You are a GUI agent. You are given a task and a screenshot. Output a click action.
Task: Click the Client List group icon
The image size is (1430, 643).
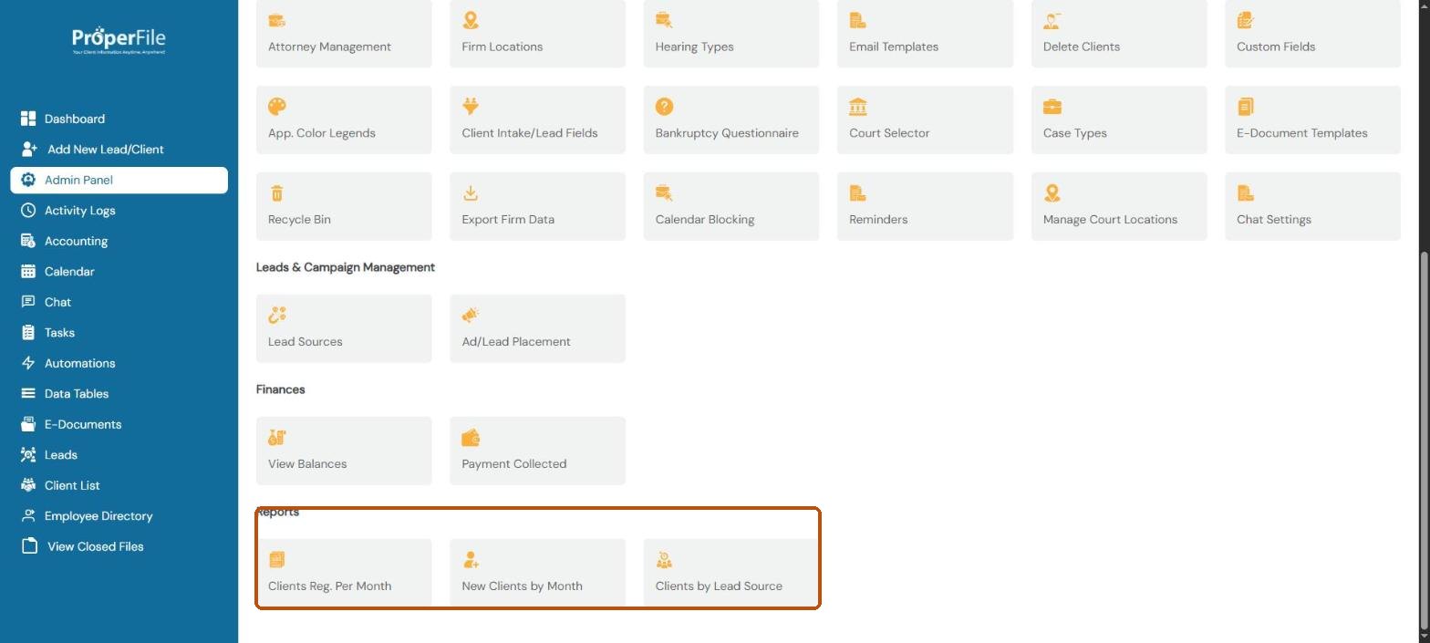click(x=28, y=485)
